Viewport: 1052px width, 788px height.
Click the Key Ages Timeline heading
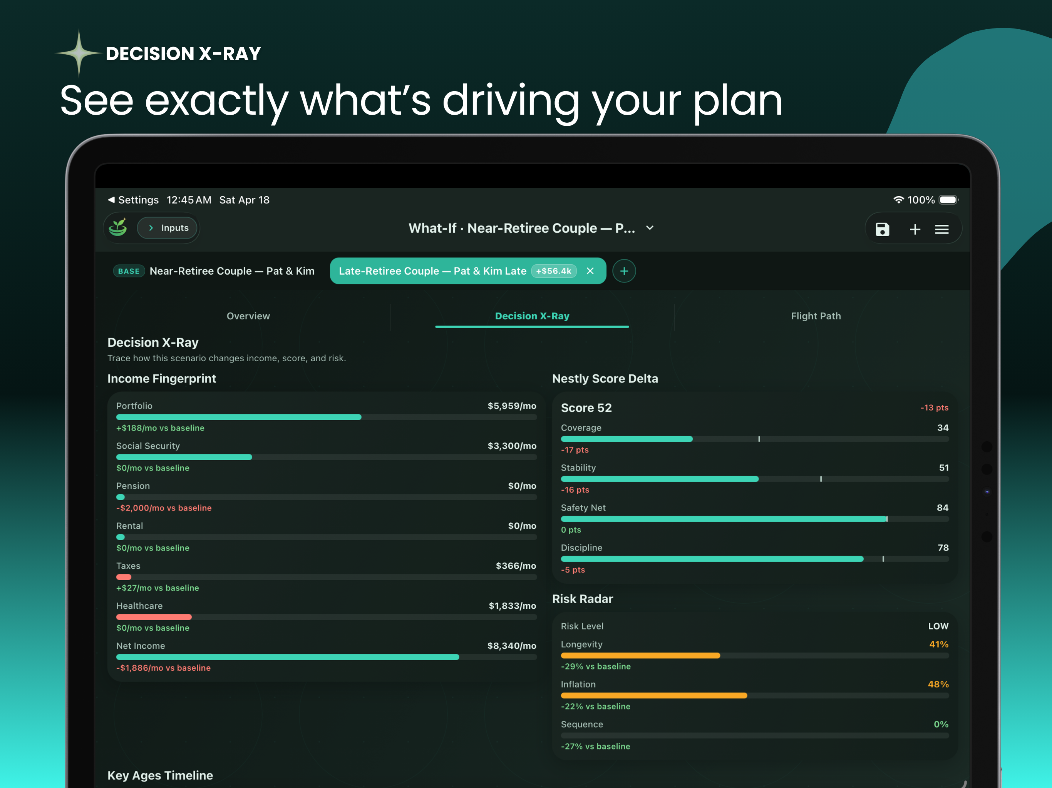pos(160,775)
